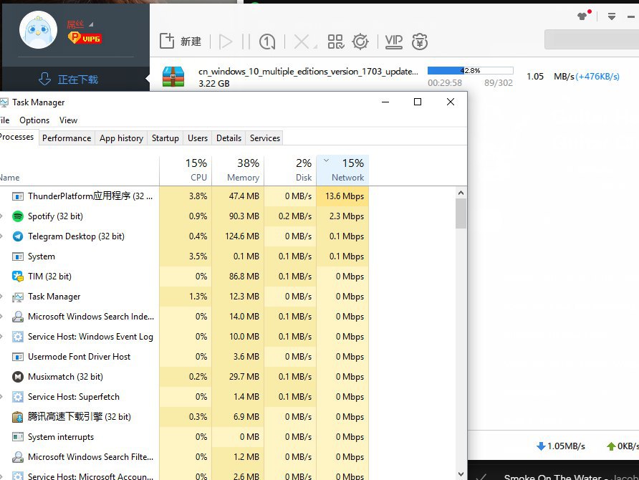Click the pause download icon
Viewport: 639px width, 480px height.
coord(246,42)
